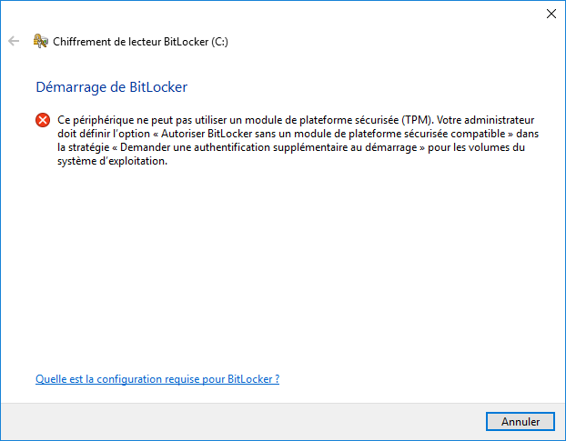
Task: Click the text "système d'exploitation."
Action: 112,161
